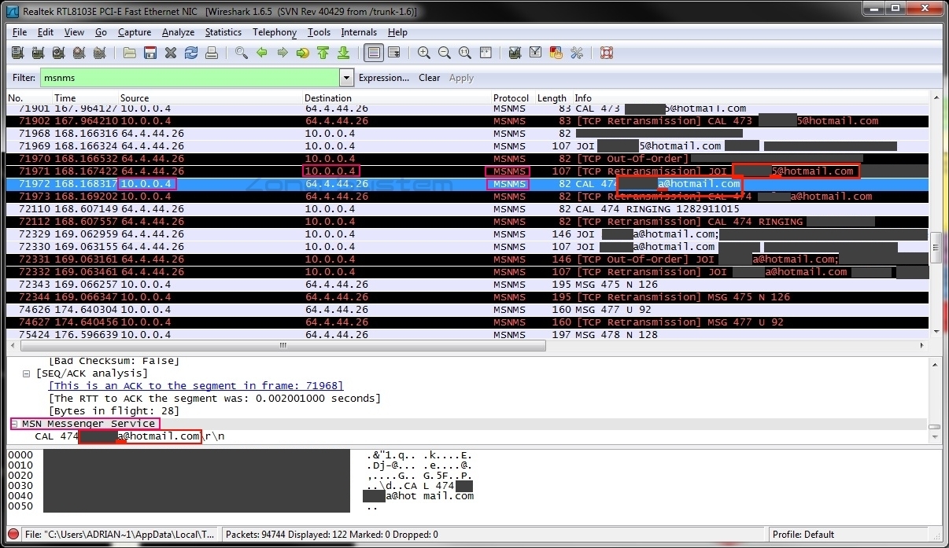This screenshot has height=548, width=949.
Task: Restart the live capture icon
Action: [99, 53]
